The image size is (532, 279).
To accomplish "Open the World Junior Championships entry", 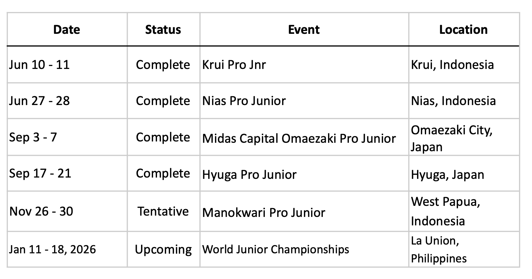I will click(275, 249).
